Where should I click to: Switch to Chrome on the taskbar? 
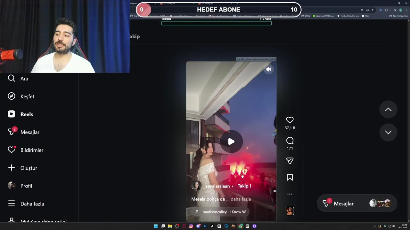240,226
